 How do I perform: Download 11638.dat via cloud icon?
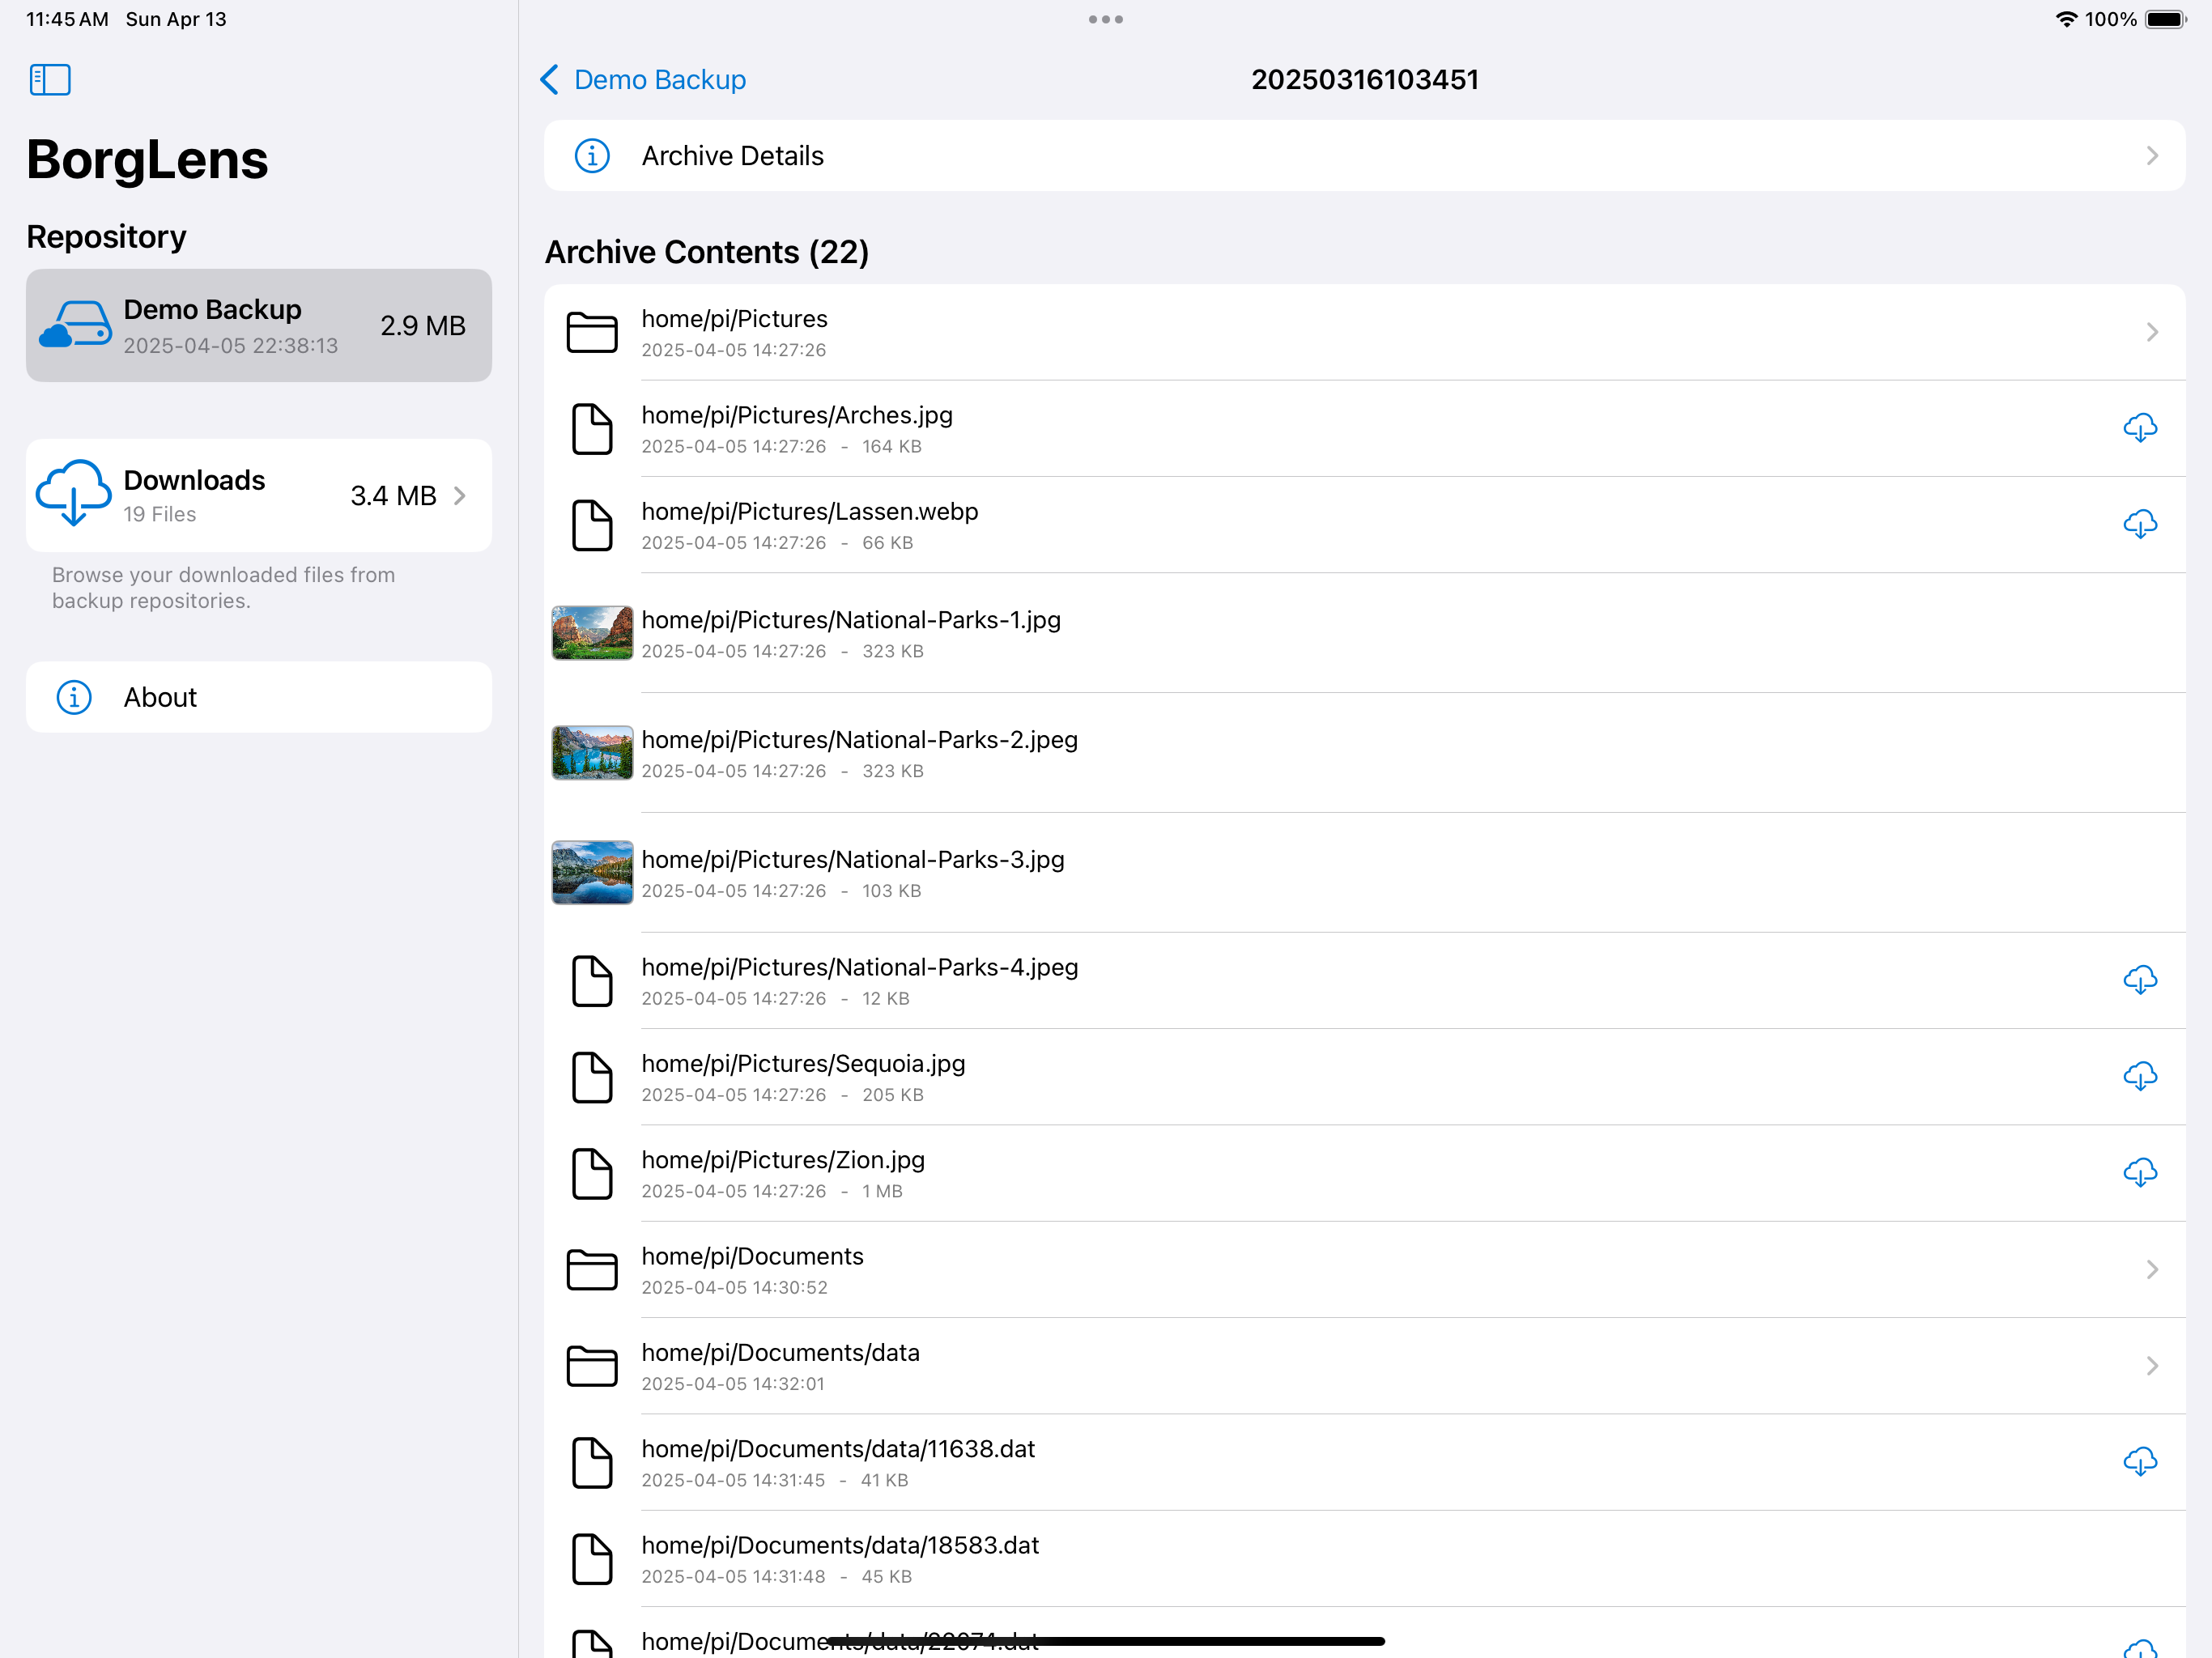pyautogui.click(x=2140, y=1462)
